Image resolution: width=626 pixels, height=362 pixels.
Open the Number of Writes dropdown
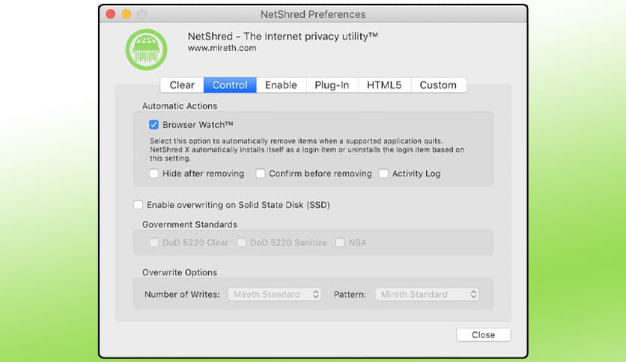tap(274, 295)
